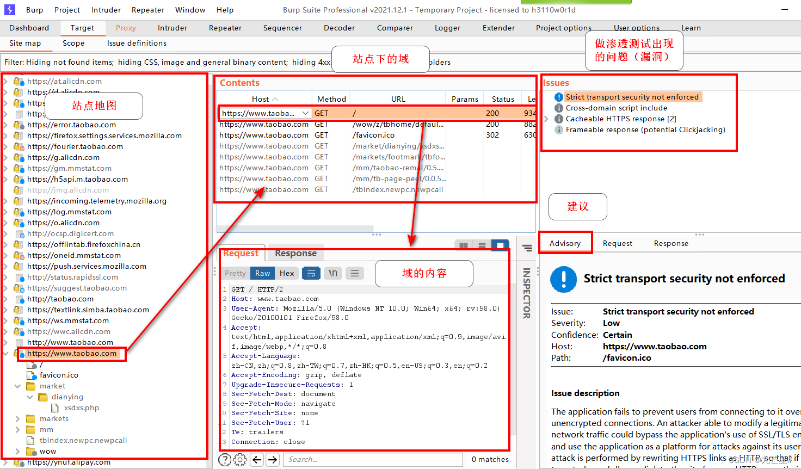This screenshot has height=469, width=801.
Task: Toggle show non-printable \n characters
Action: click(x=333, y=273)
